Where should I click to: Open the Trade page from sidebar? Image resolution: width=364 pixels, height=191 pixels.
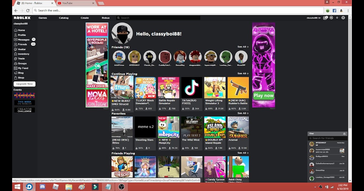point(19,59)
